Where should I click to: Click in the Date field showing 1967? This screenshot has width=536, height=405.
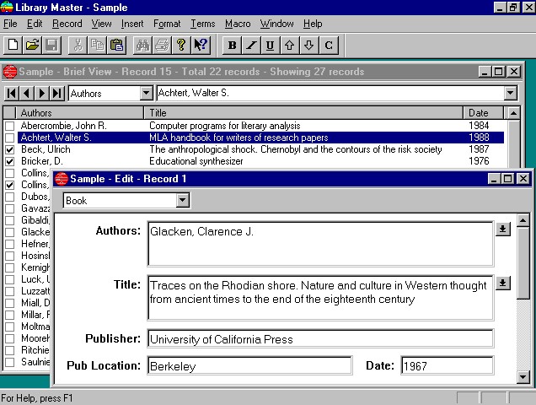pyautogui.click(x=448, y=365)
